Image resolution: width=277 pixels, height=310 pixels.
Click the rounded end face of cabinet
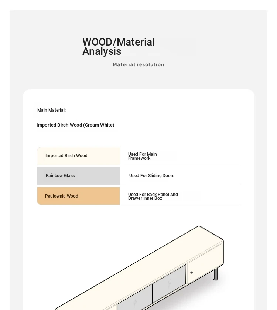click(223, 253)
